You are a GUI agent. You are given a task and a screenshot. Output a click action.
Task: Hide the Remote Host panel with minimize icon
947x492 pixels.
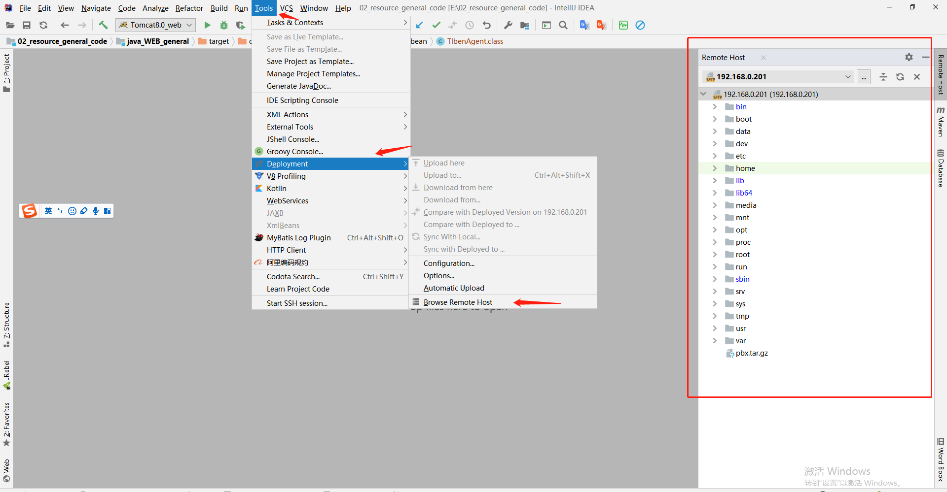pyautogui.click(x=926, y=57)
